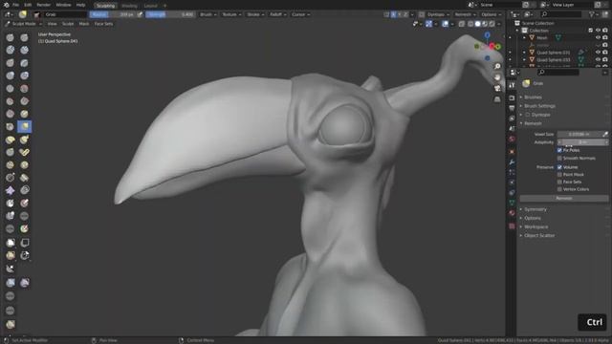612x344 pixels.
Task: Click the viewport zoom gizmo icon
Action: pos(497,66)
